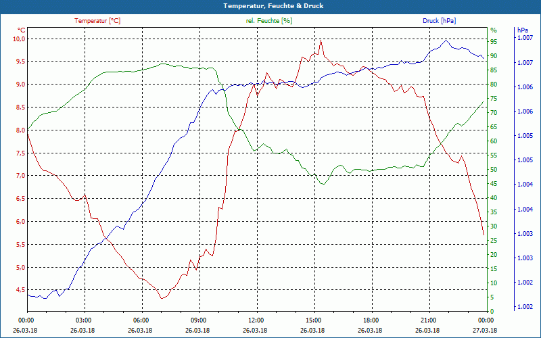Click the '80' humidity axis value
This screenshot has width=541, height=338.
point(494,84)
